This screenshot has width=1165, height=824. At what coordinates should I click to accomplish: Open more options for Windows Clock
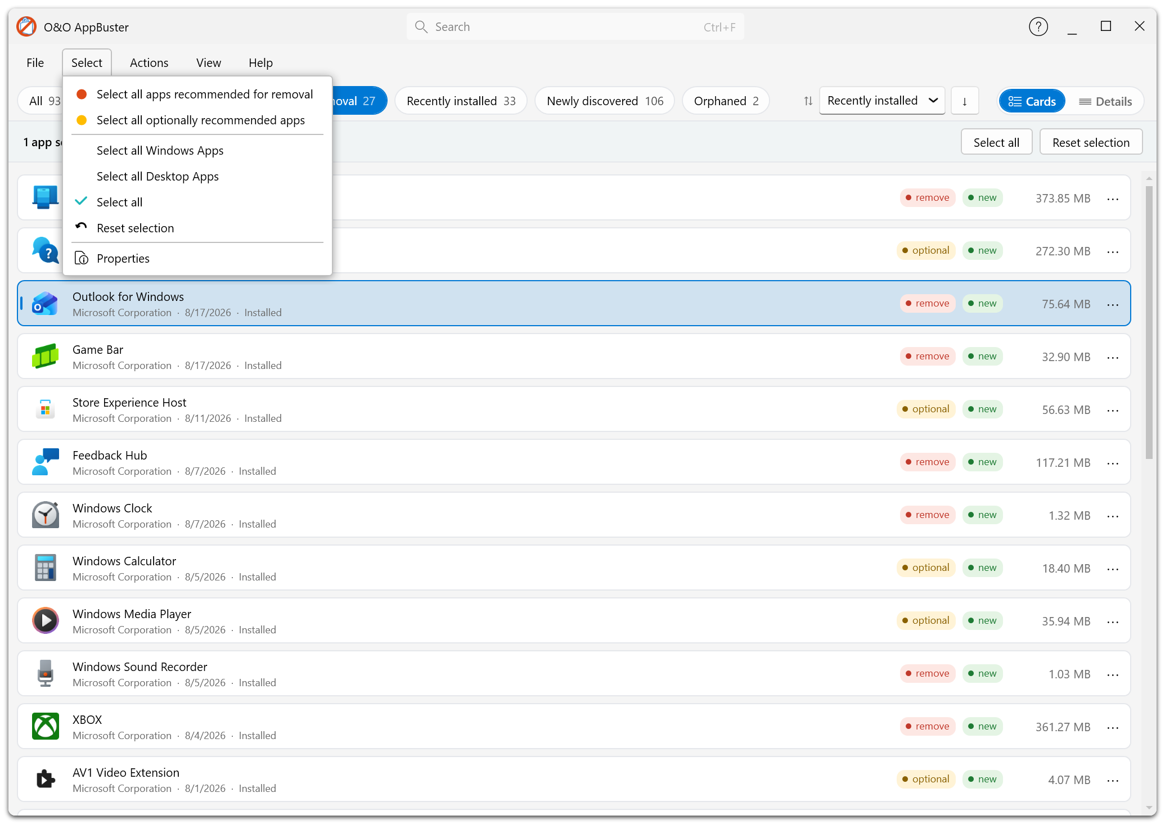click(x=1113, y=516)
